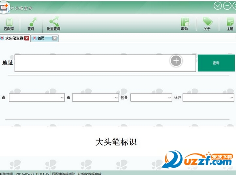236x175 pixels.
Task: Expand the 区县 district dropdown
Action: [151, 98]
